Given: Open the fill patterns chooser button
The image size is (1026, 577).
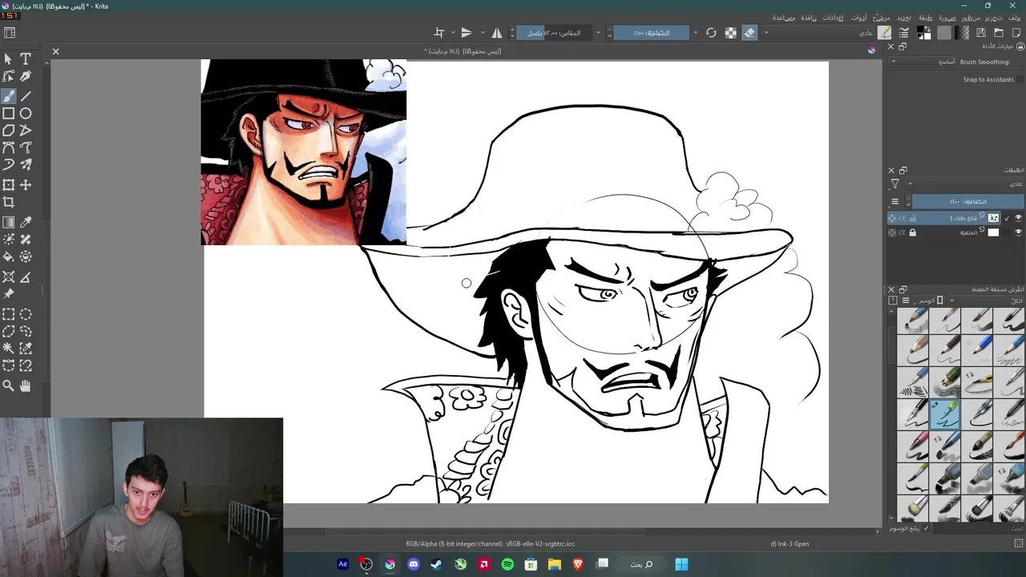Looking at the screenshot, I should point(944,33).
